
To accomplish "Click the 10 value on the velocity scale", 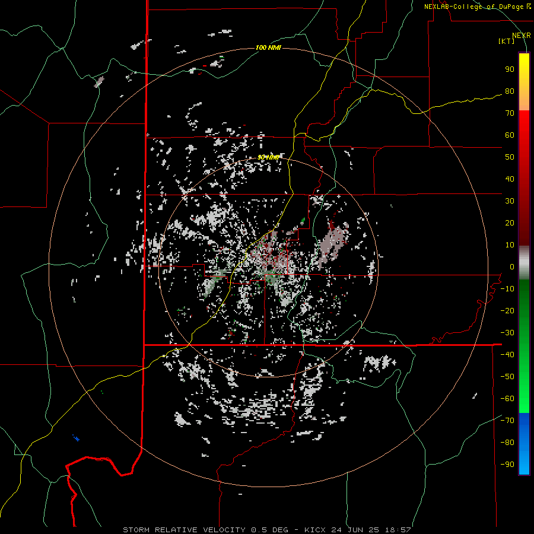I will (x=510, y=245).
